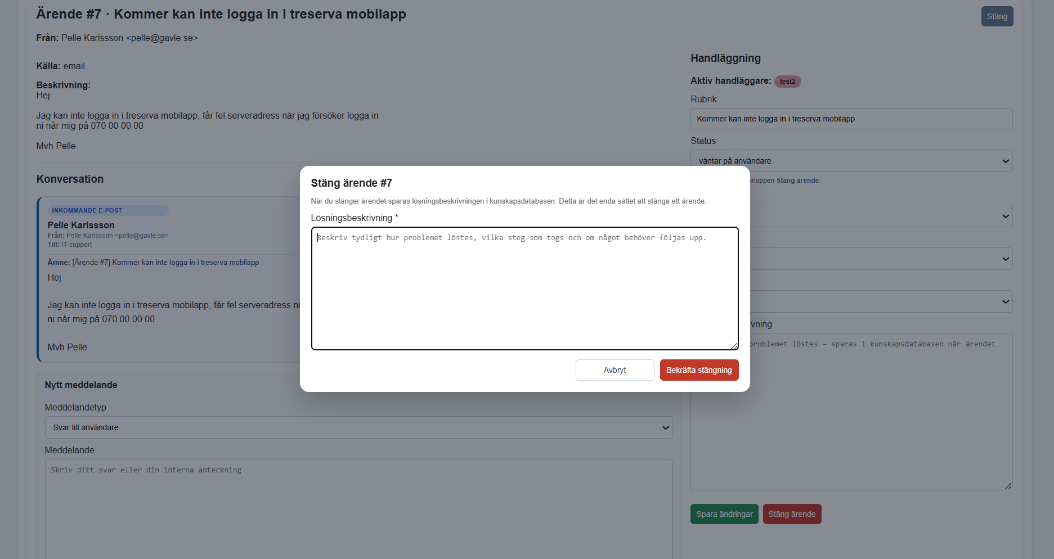
Task: Click Spara ändringar button
Action: (x=724, y=514)
